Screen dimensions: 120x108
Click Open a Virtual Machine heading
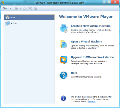pos(86,42)
